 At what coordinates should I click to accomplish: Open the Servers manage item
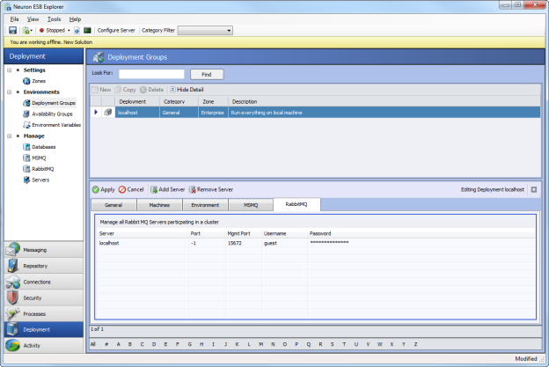click(x=40, y=180)
